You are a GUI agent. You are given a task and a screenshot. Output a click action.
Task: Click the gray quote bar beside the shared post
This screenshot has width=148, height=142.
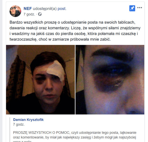(x=10, y=130)
